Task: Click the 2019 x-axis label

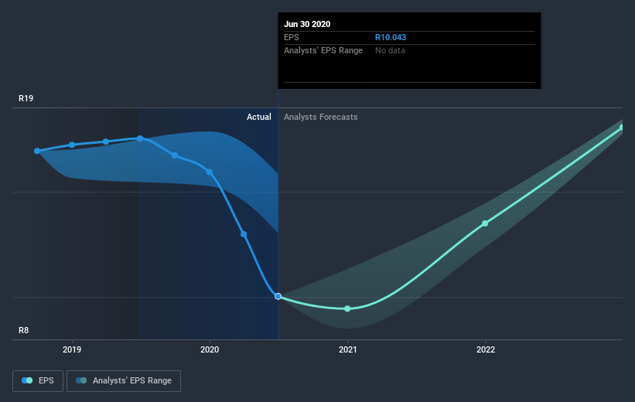Action: pos(72,349)
